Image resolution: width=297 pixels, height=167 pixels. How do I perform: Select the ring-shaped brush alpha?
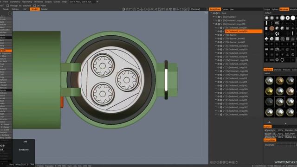click(288, 18)
